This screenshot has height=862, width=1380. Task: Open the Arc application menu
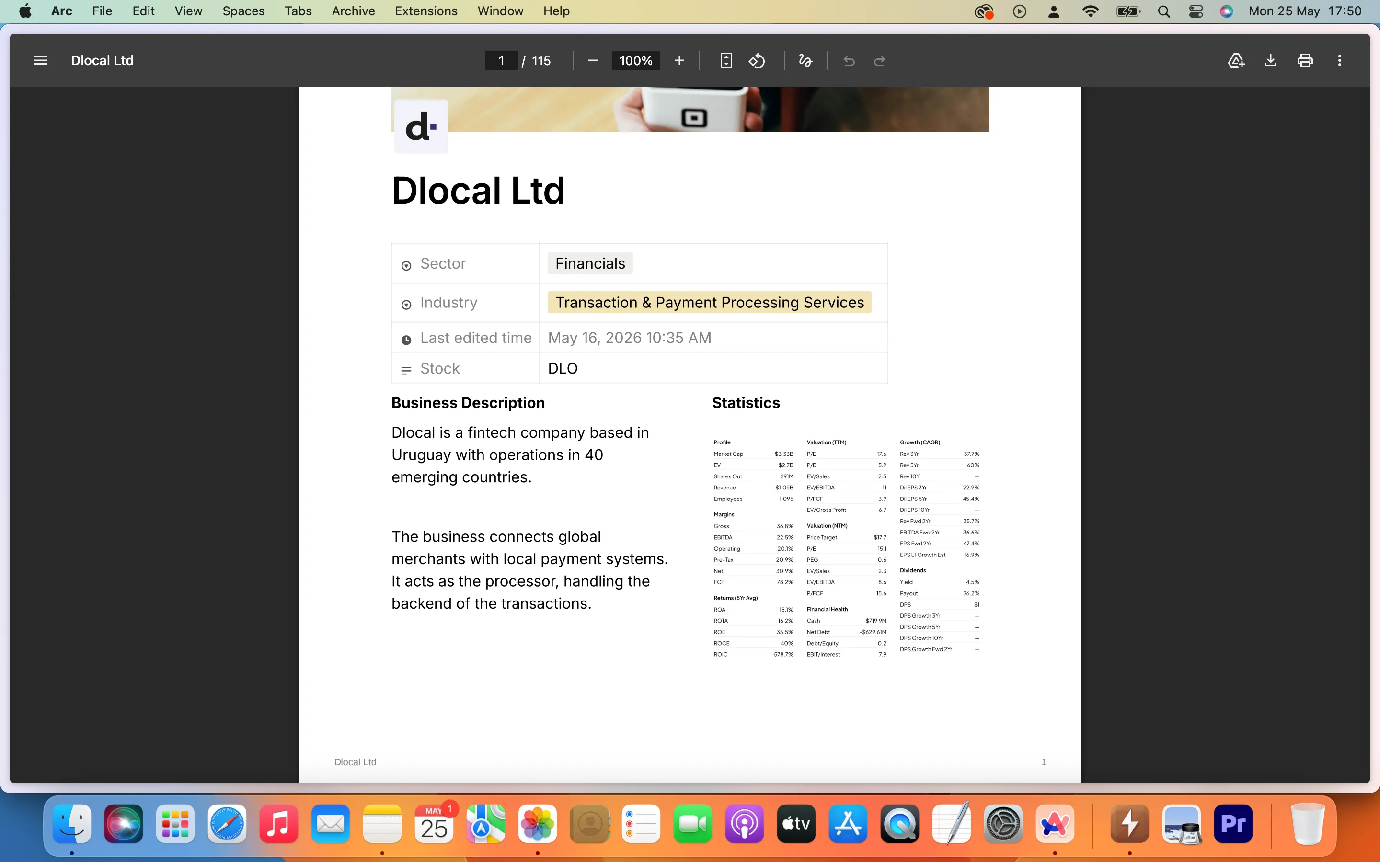[62, 11]
